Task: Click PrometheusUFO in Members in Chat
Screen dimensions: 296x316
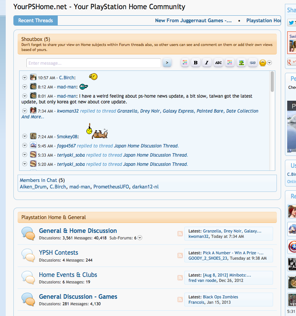Action: (111, 187)
